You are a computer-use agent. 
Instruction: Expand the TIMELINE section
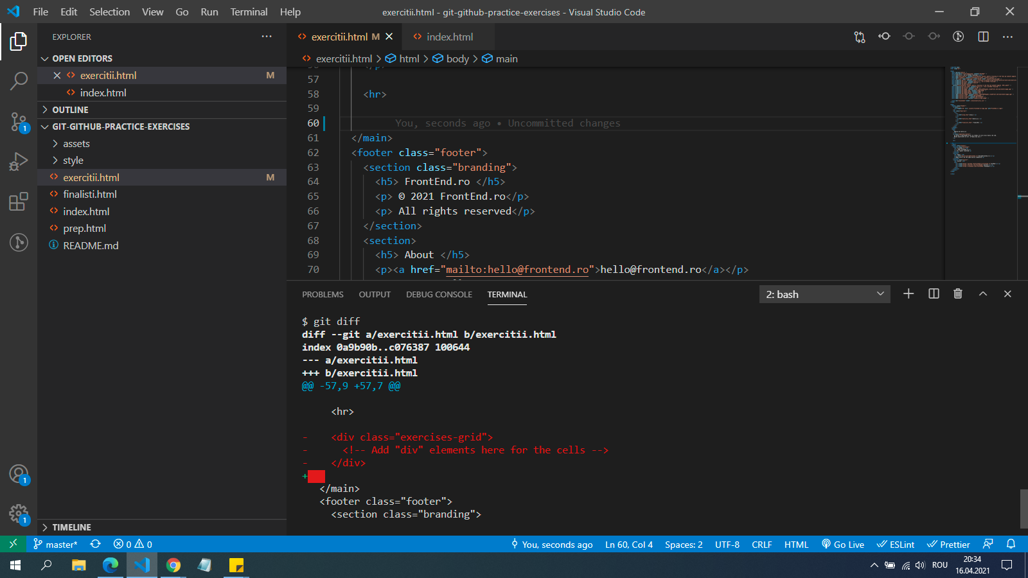71,527
